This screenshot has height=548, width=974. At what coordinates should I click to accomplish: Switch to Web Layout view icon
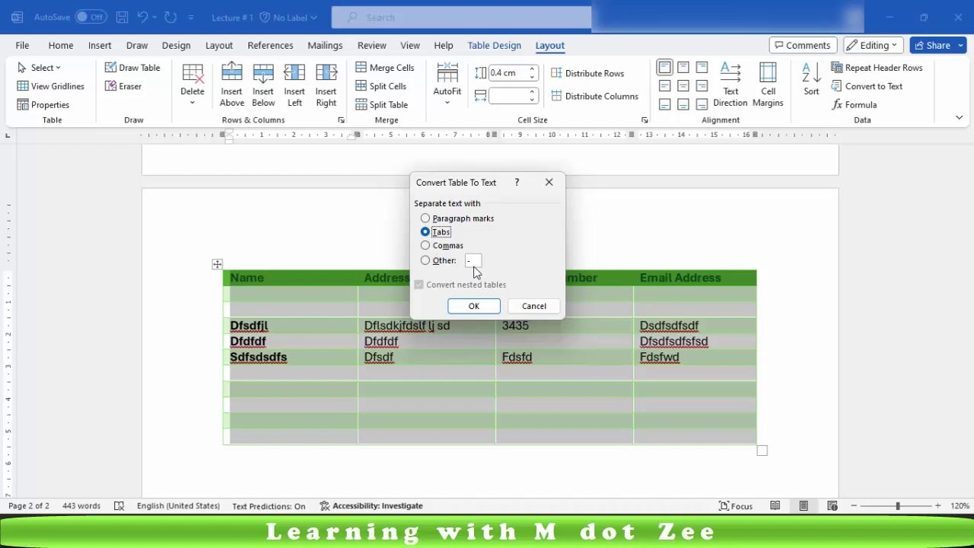[x=832, y=505]
